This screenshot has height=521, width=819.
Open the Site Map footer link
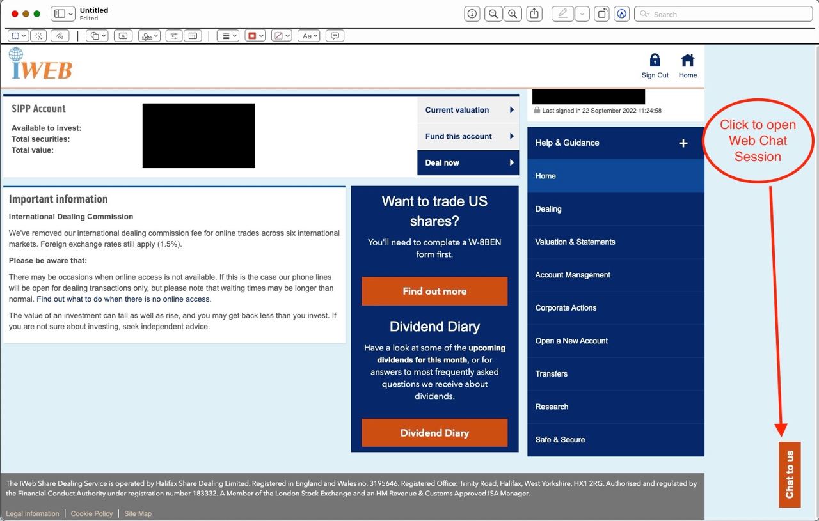(138, 513)
